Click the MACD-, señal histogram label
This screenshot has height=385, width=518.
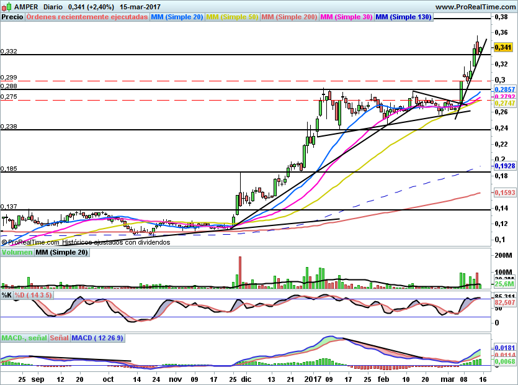[x=24, y=338]
